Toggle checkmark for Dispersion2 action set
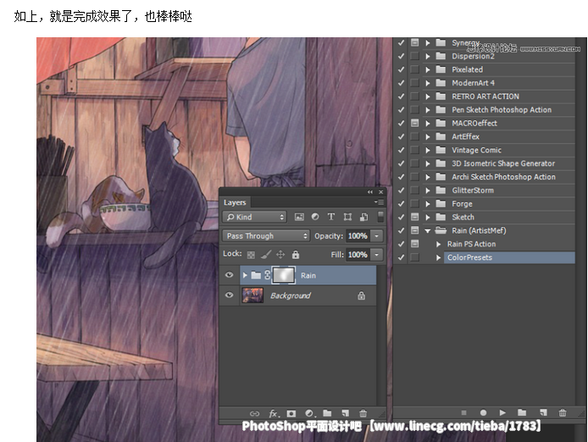 (x=402, y=56)
